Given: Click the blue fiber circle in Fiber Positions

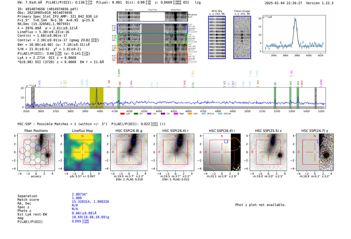Looking at the screenshot, I should click(38, 148).
